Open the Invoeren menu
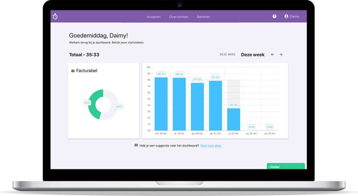The height and width of the screenshot is (196, 358). click(x=153, y=17)
